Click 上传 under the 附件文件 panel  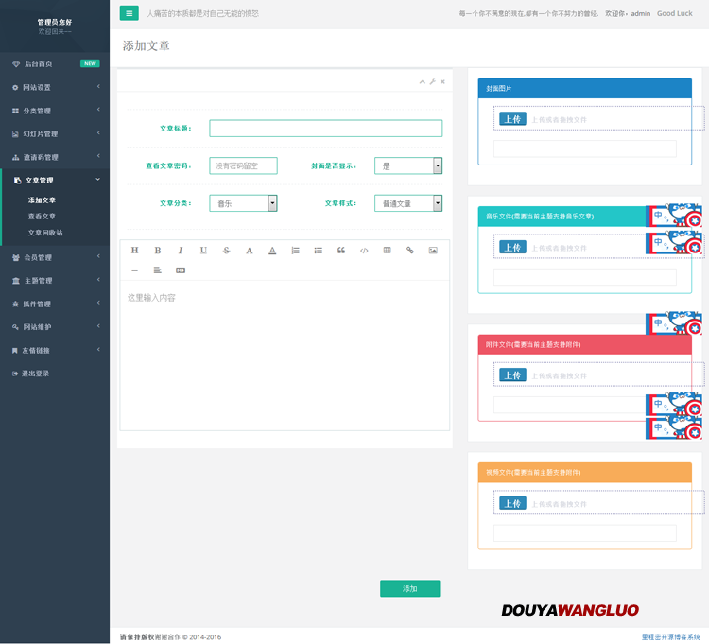(x=512, y=375)
